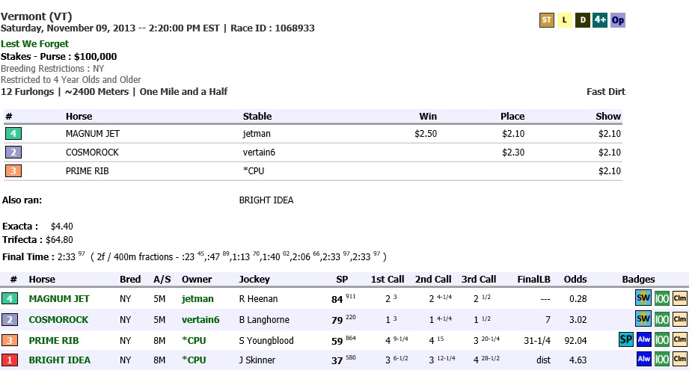Click the 100 badge for PRIME RIB
Viewport: 695px width, 391px height.
[x=661, y=340]
